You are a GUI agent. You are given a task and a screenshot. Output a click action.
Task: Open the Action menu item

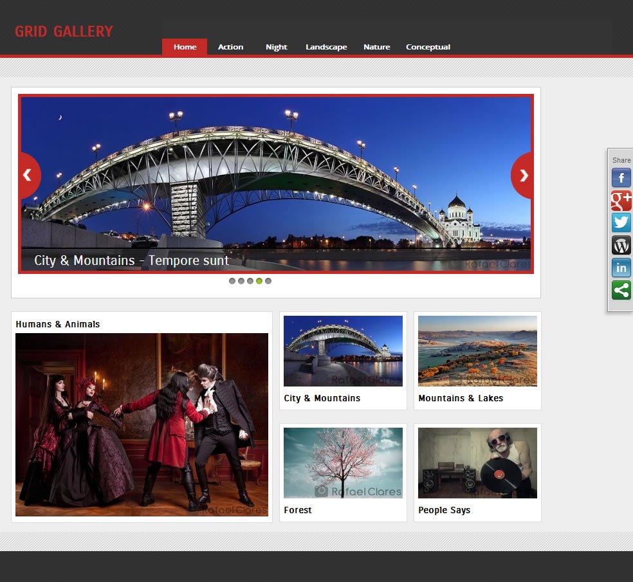coord(230,47)
